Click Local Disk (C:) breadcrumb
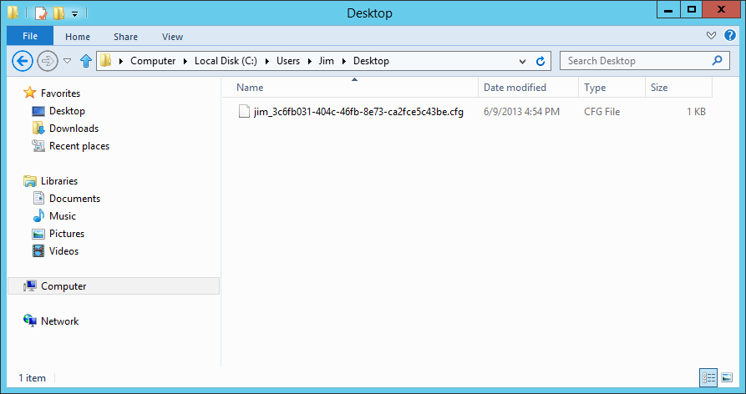Image resolution: width=746 pixels, height=394 pixels. coord(226,61)
